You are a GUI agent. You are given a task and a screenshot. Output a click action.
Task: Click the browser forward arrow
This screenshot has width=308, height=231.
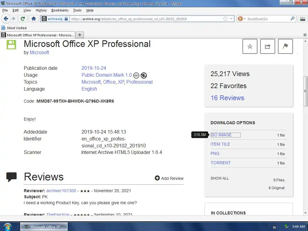coord(13,19)
